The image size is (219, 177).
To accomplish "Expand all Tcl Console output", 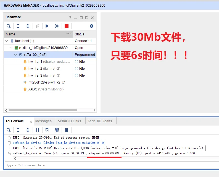I will (28, 130).
